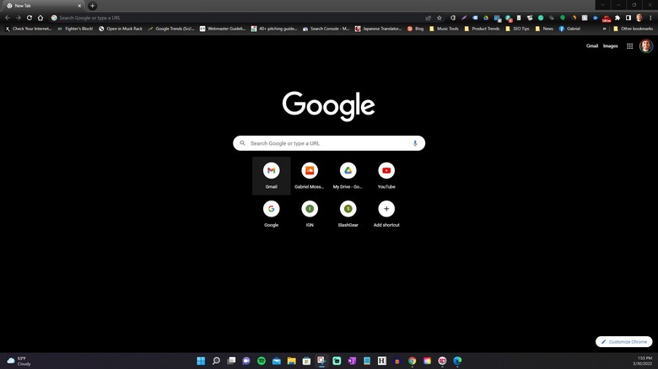The image size is (658, 369).
Task: Open the 40+ pitching guide bookmark
Action: 274,29
